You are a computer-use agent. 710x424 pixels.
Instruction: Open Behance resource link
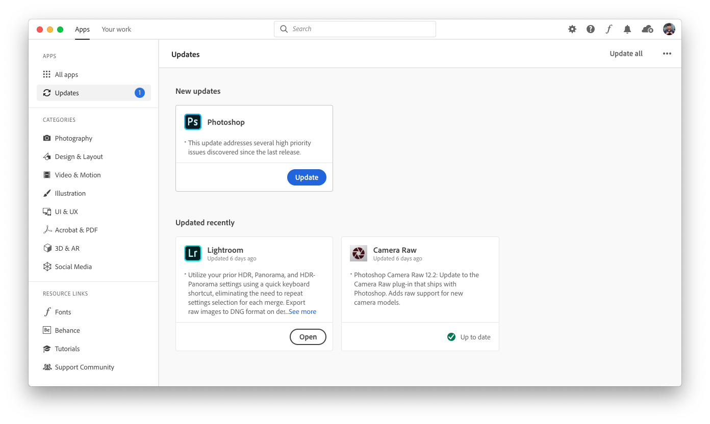point(67,331)
